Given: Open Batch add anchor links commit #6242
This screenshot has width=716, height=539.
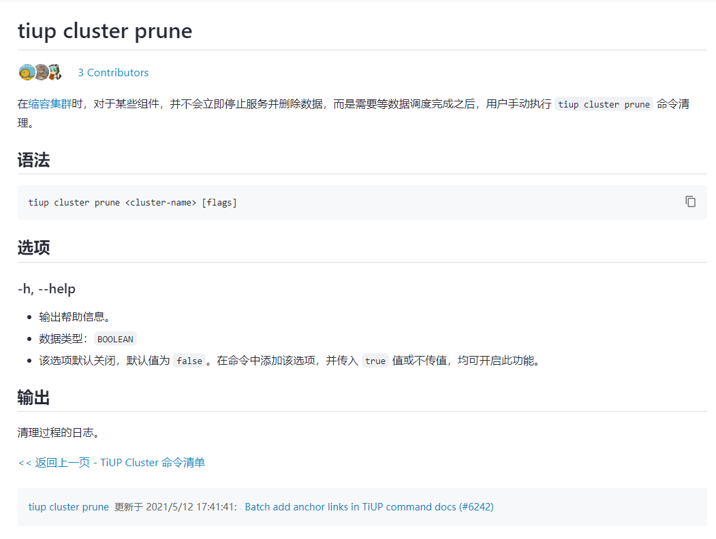Looking at the screenshot, I should (369, 506).
